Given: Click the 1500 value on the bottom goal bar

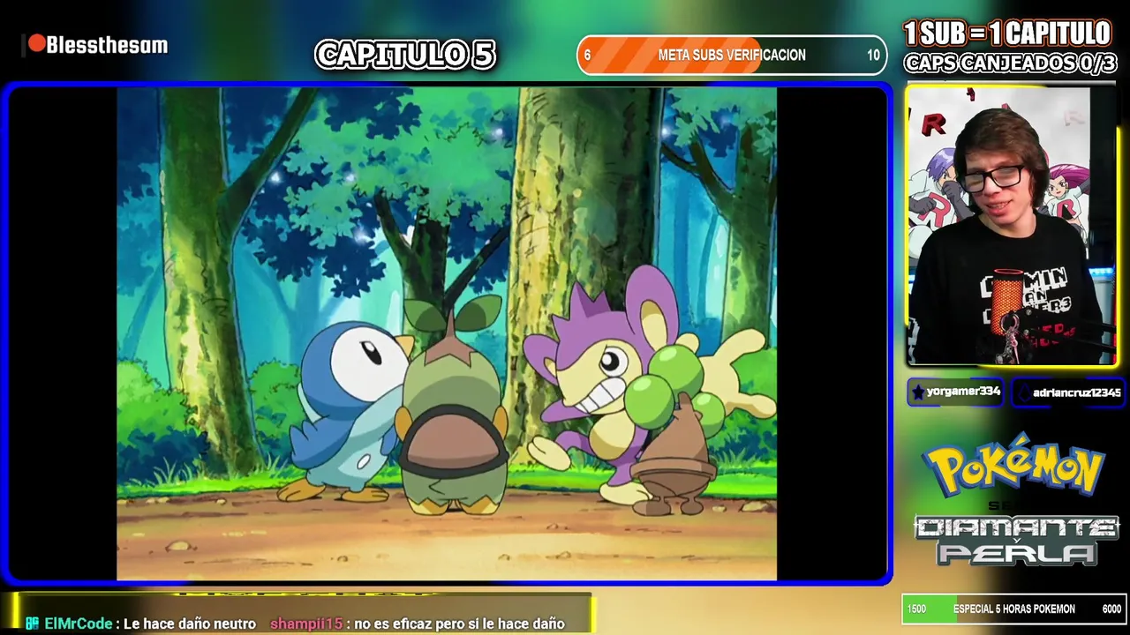Looking at the screenshot, I should (x=916, y=609).
